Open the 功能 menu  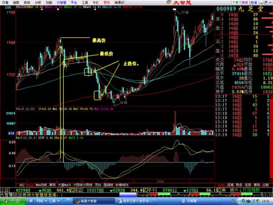49,3
